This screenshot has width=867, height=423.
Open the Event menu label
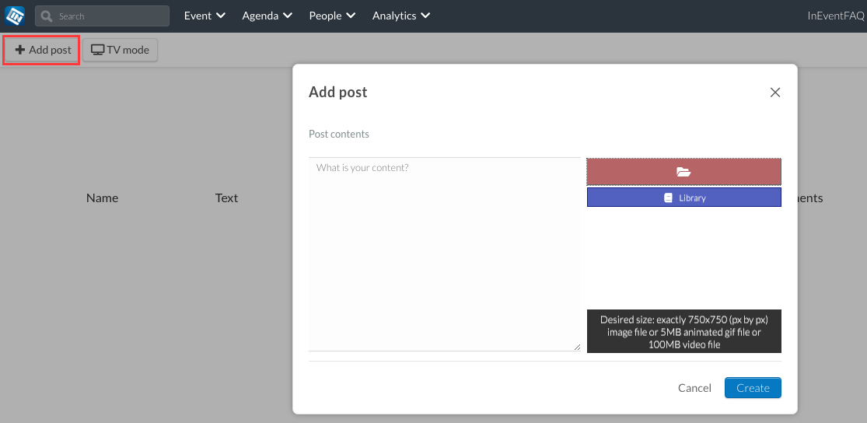point(198,16)
